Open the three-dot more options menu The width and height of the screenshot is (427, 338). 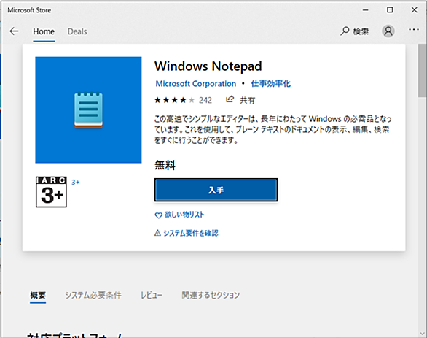pyautogui.click(x=414, y=29)
